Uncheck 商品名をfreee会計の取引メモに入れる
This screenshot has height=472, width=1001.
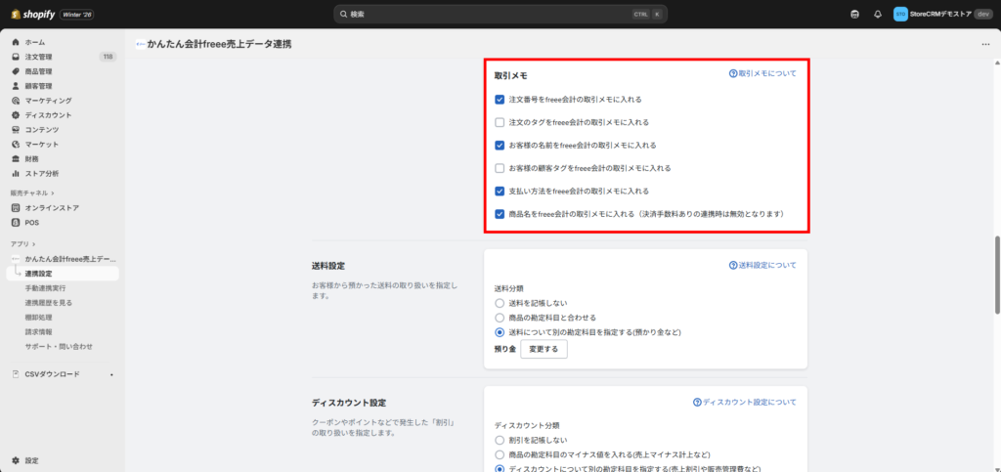pos(500,214)
